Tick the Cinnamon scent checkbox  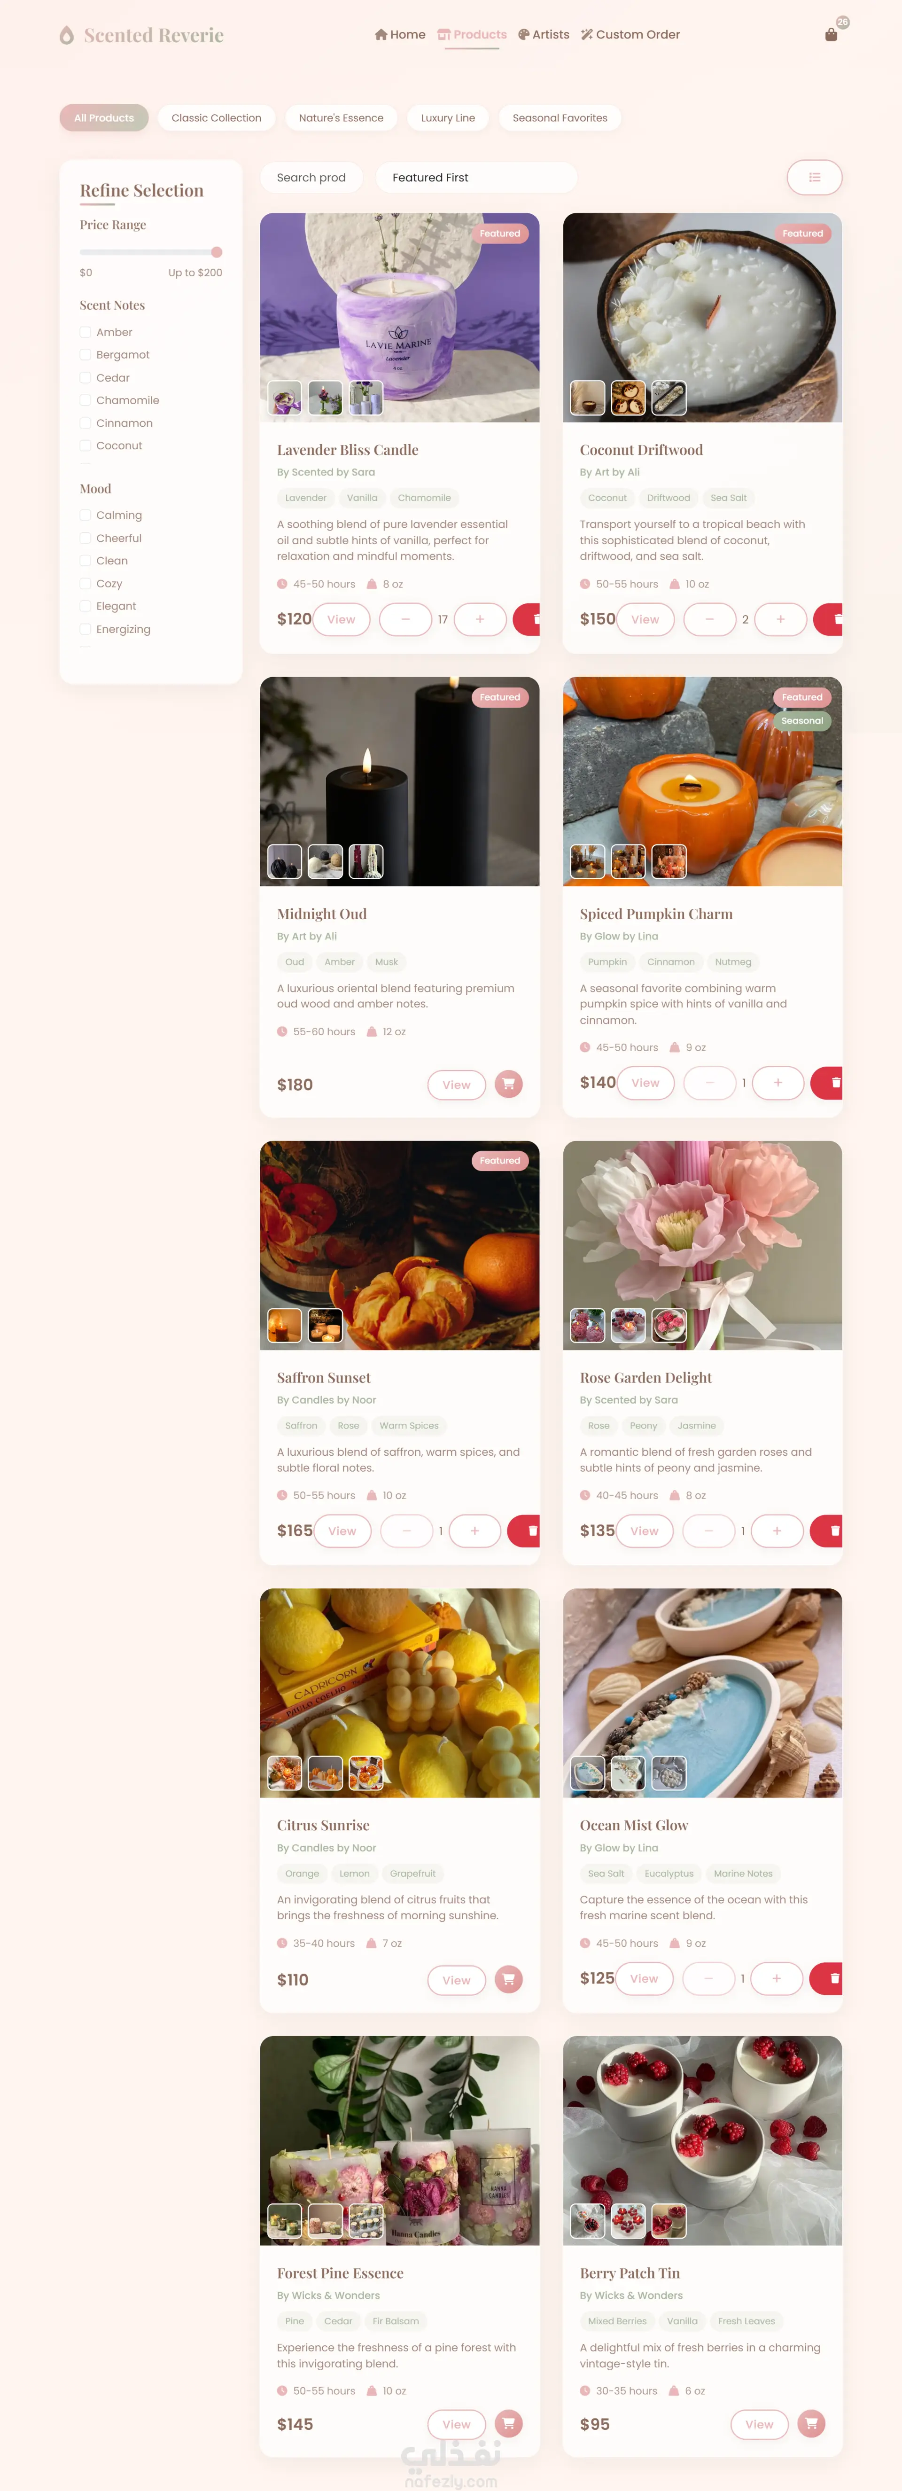[85, 423]
